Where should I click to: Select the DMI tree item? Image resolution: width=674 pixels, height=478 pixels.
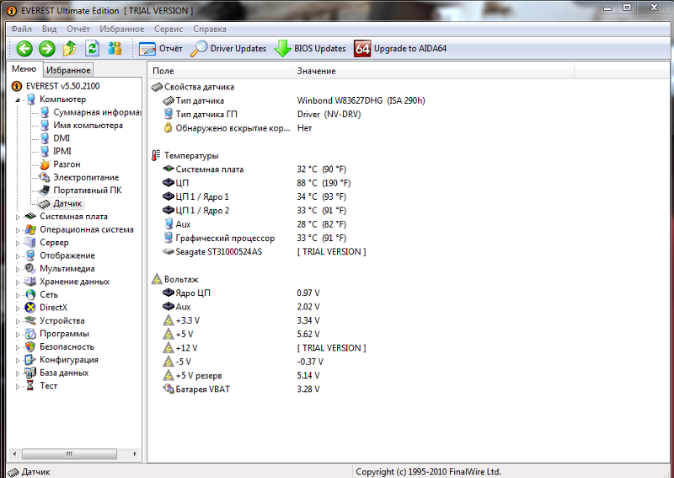coord(55,138)
